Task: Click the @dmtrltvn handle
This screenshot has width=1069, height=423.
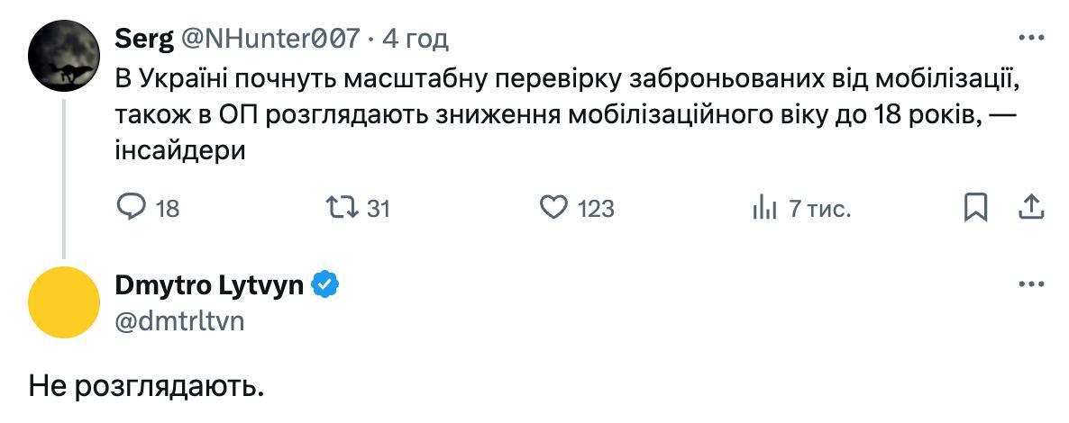Action: [x=179, y=320]
